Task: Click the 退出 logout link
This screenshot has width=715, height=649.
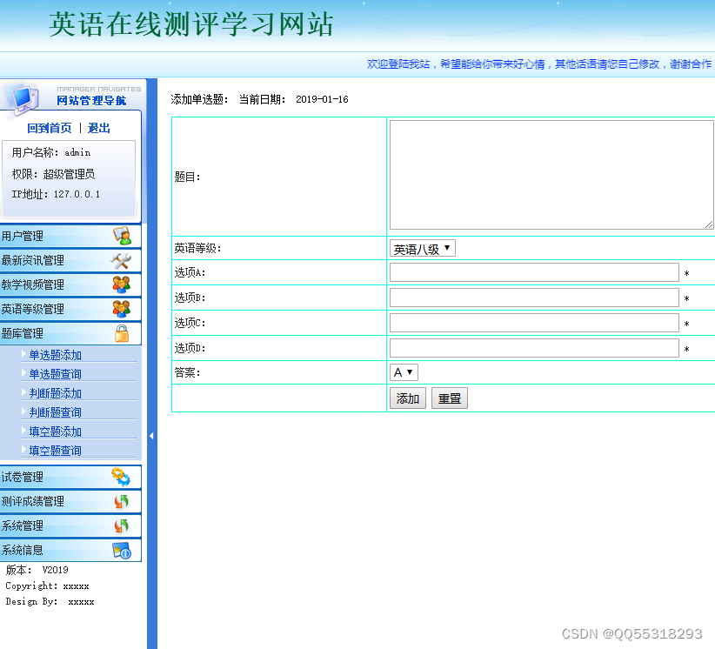Action: click(x=97, y=128)
